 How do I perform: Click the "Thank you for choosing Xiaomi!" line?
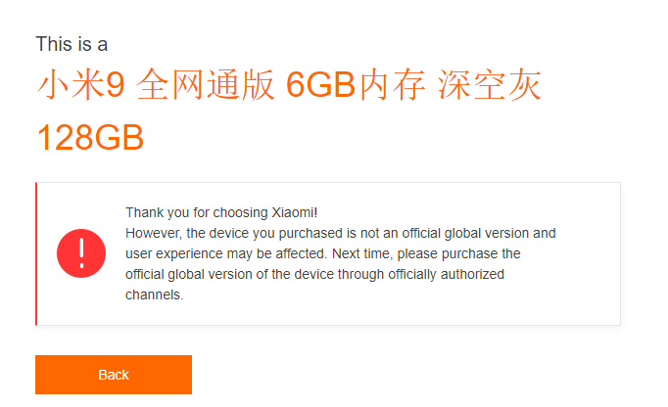click(221, 212)
